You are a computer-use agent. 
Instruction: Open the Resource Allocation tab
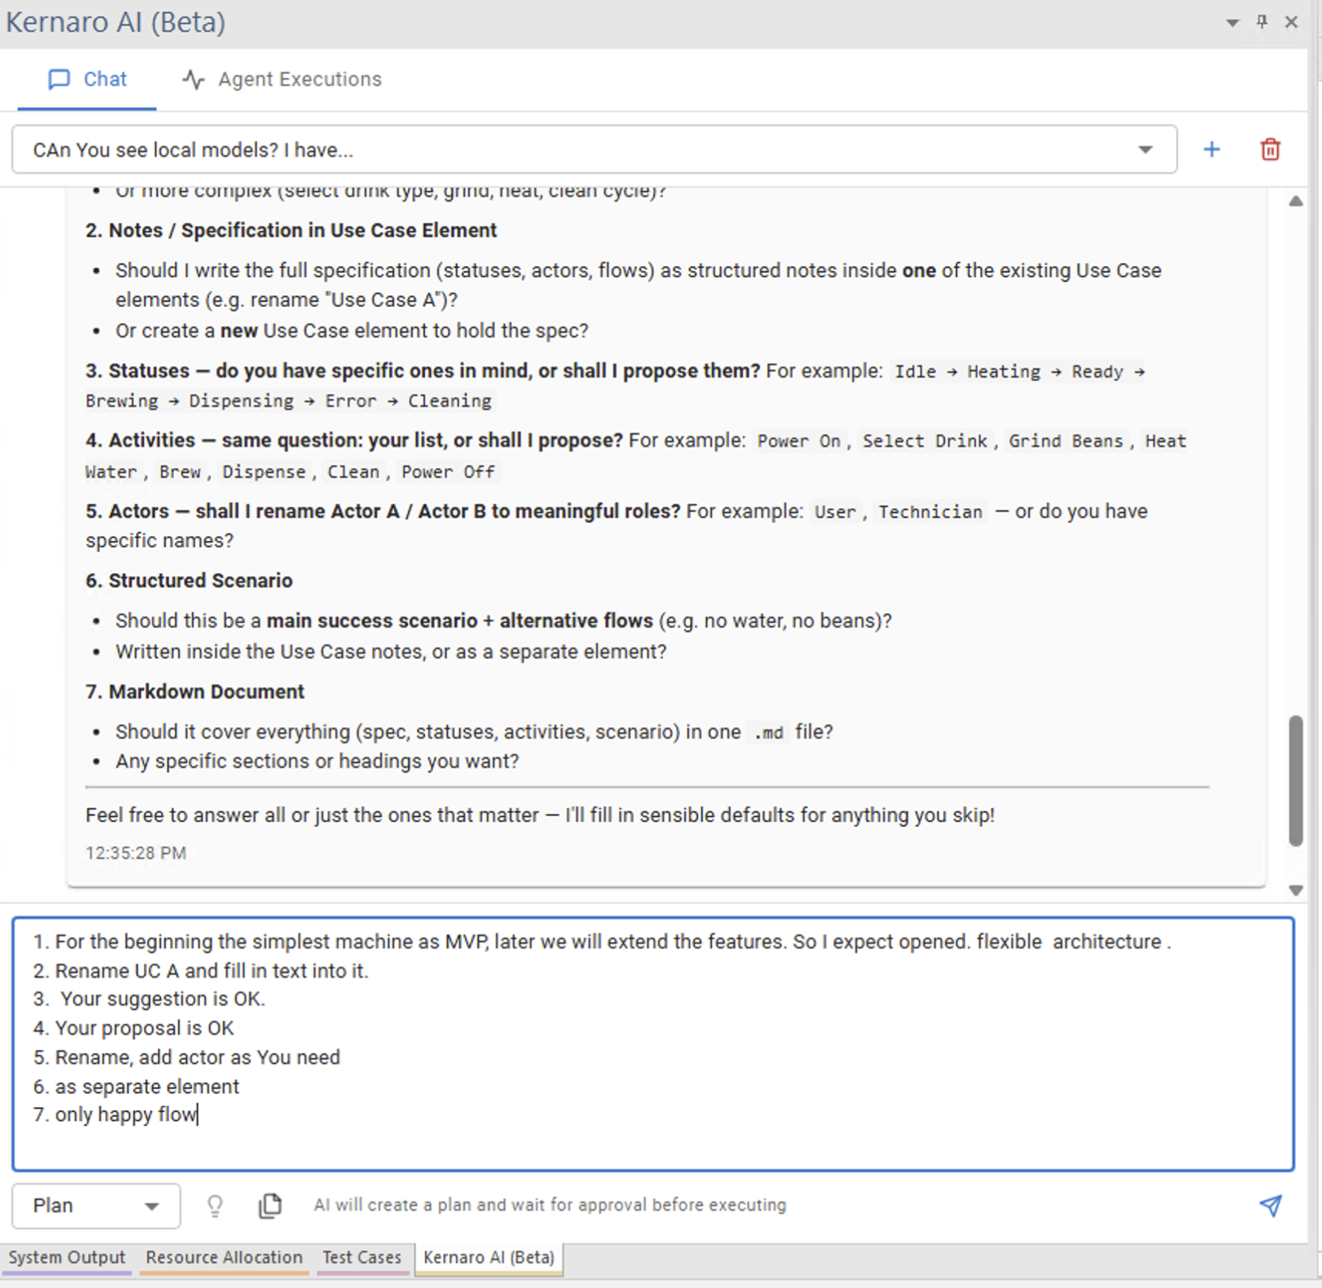224,1258
